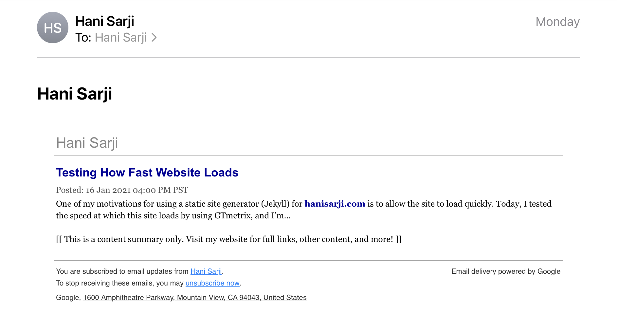Open gray Hani Sarji feed title
The image size is (617, 313).
click(87, 143)
